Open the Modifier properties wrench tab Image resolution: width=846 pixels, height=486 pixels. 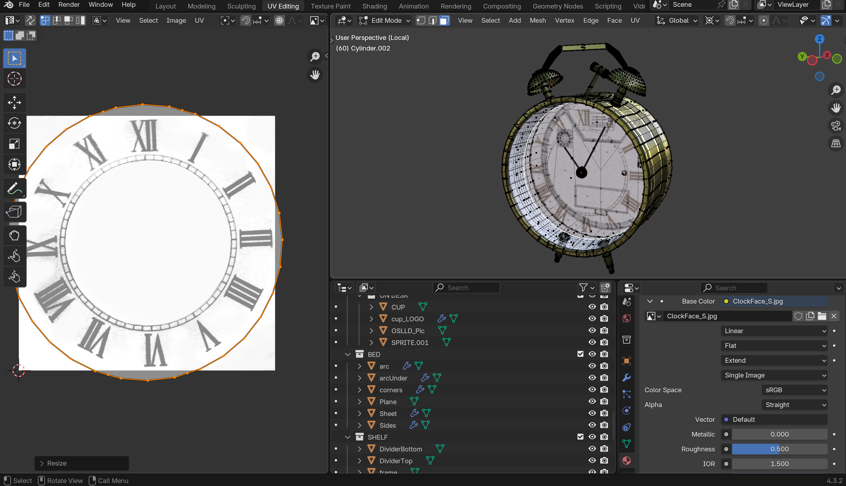[x=627, y=378]
